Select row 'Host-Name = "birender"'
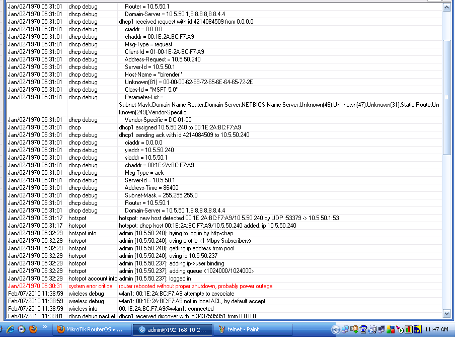 pyautogui.click(x=224, y=75)
